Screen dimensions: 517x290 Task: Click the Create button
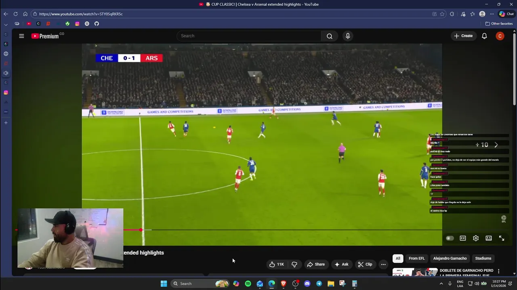pyautogui.click(x=463, y=36)
